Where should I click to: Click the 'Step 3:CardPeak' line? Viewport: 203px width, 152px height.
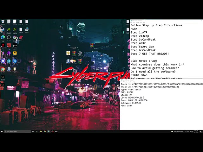pyautogui.click(x=143, y=40)
